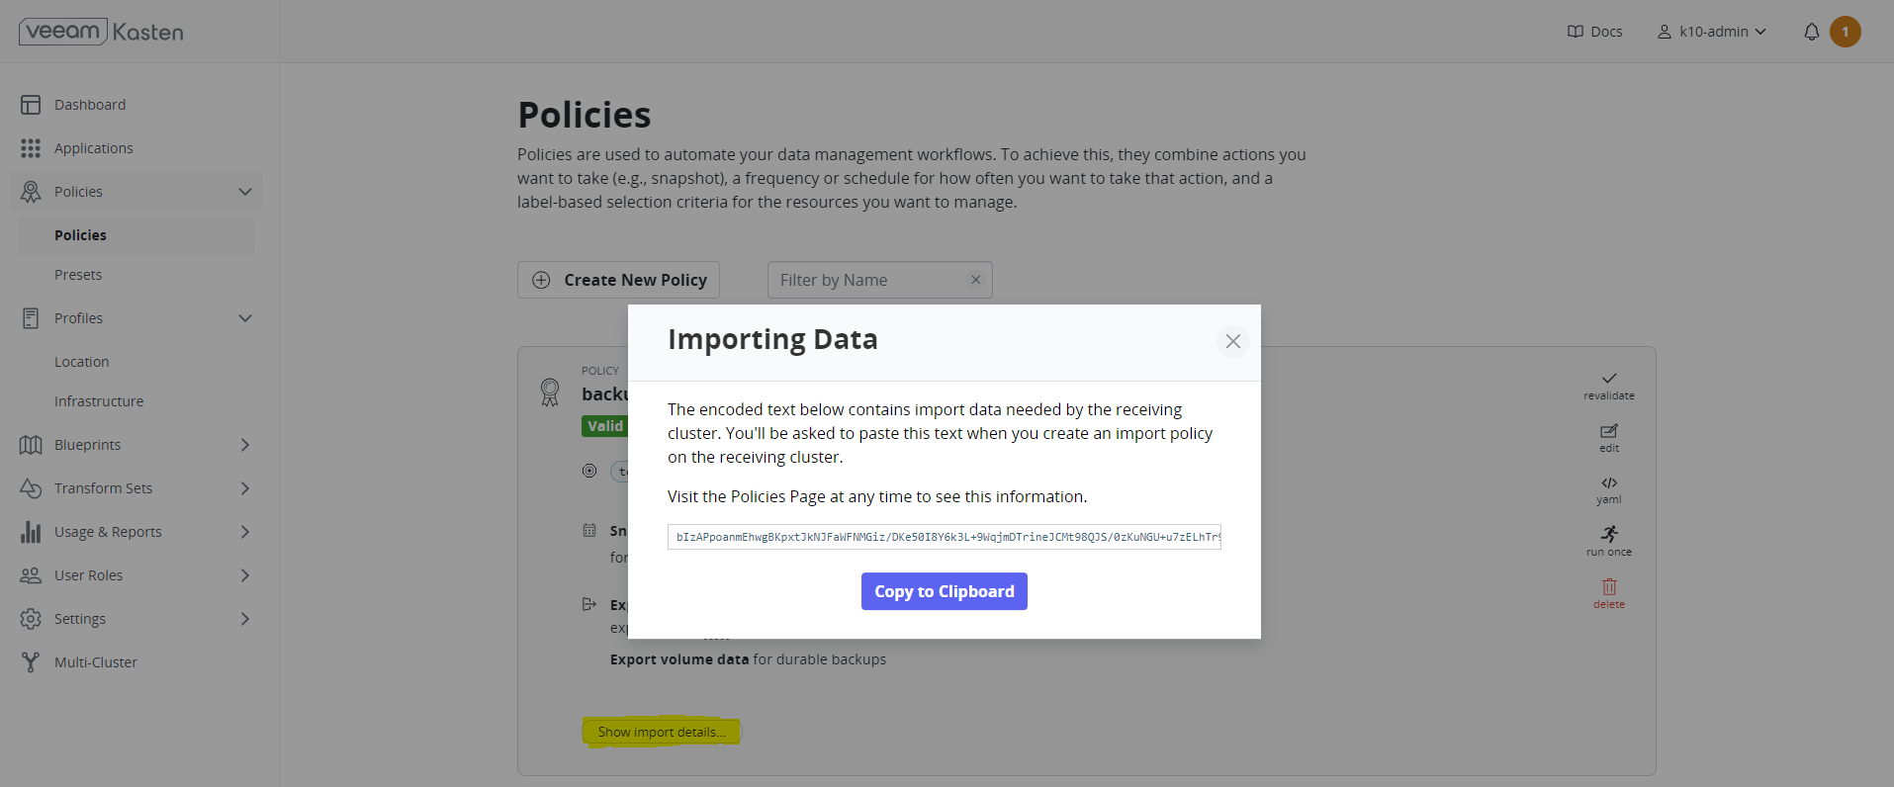Open the Applications page
This screenshot has height=787, width=1894.
point(94,148)
